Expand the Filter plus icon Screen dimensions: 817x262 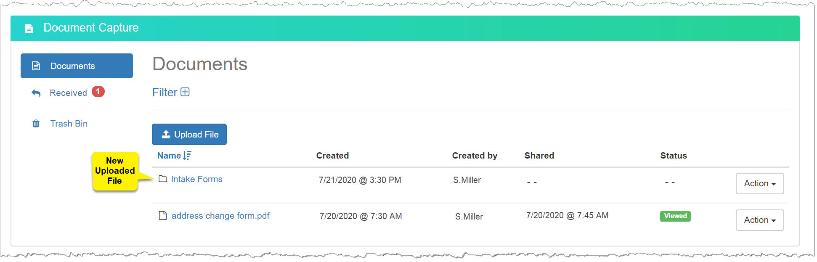[185, 92]
